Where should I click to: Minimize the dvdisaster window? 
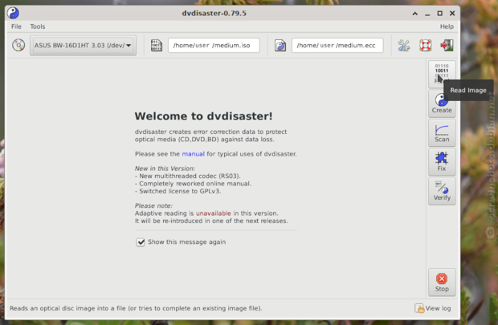pos(428,13)
